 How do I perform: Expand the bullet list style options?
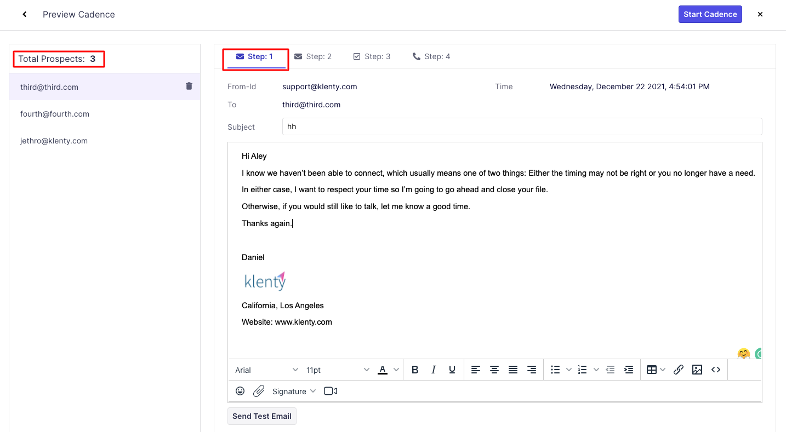pyautogui.click(x=569, y=370)
